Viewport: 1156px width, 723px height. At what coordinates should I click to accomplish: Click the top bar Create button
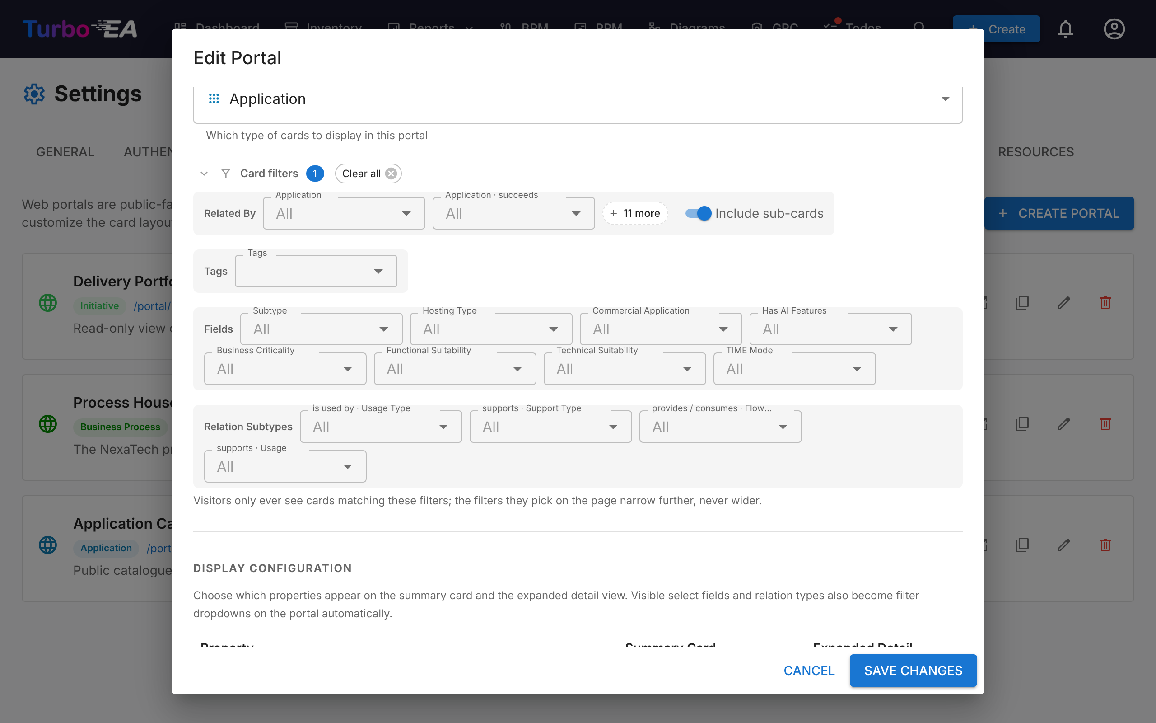996,29
